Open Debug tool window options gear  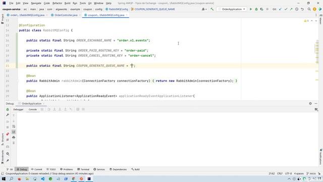[x=310, y=103]
